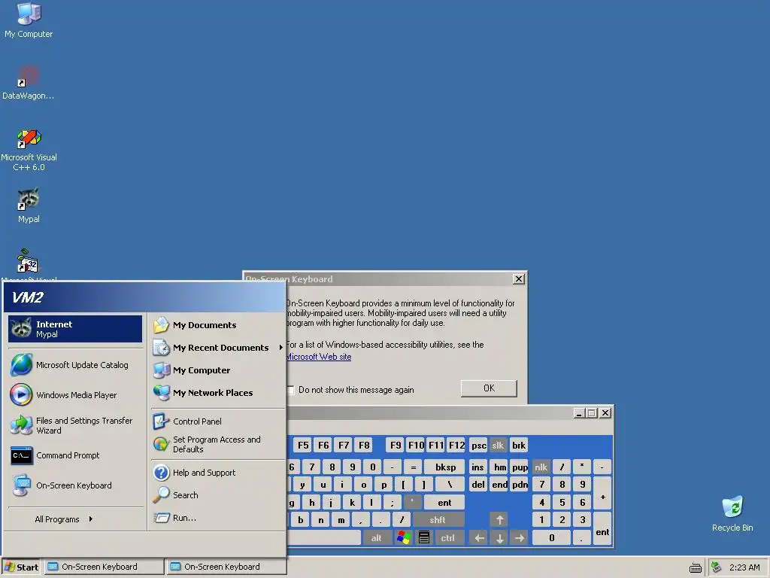Click the Search magnifier item
770x578 pixels.
[218, 495]
